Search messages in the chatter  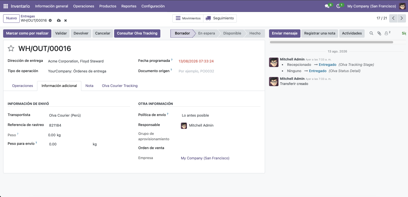[x=371, y=33]
